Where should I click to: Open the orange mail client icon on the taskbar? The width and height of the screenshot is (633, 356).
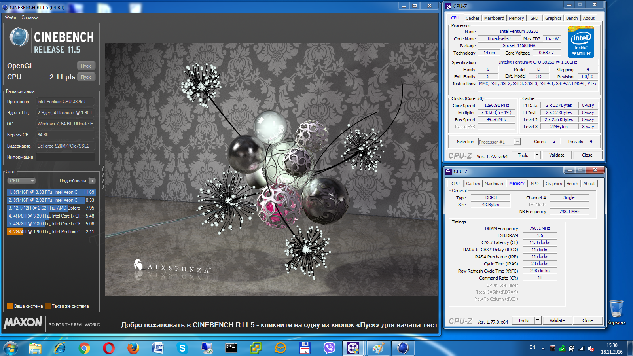(280, 348)
